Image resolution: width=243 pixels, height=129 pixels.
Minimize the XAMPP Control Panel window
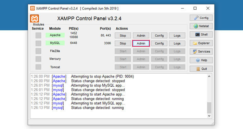click(x=182, y=8)
